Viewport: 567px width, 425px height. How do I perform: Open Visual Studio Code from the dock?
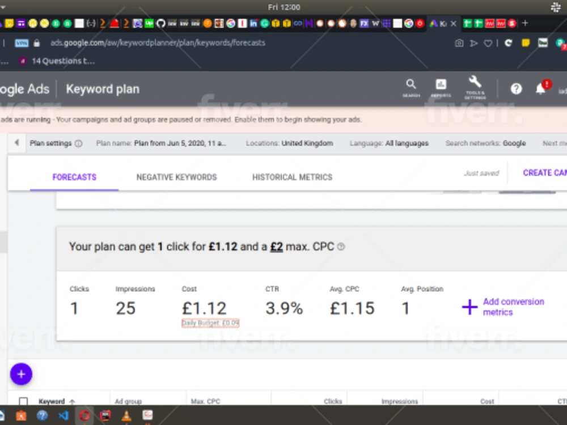coord(64,415)
